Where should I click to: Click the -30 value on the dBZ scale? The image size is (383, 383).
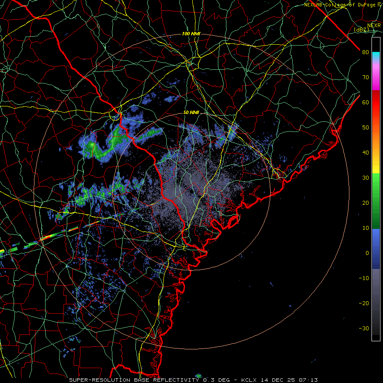pos(364,328)
